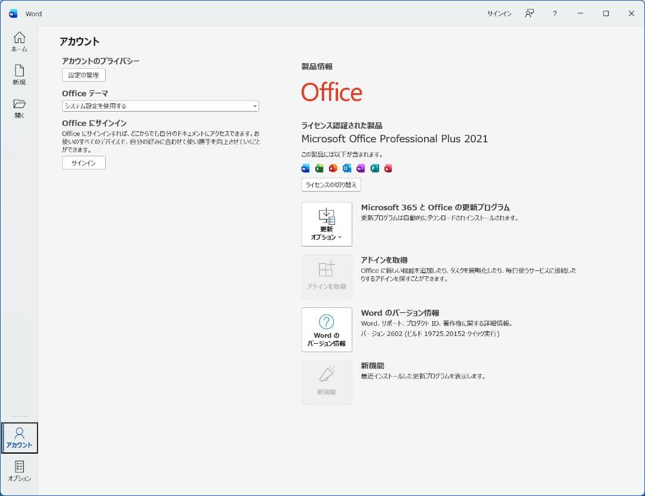Open the ホーム (Home) page in sidebar
Image resolution: width=645 pixels, height=496 pixels.
pyautogui.click(x=19, y=42)
